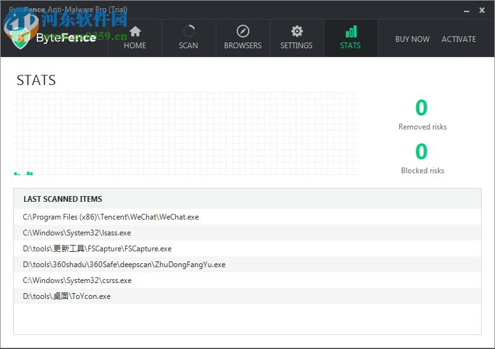
Task: Select the STATS tab label
Action: coord(350,46)
